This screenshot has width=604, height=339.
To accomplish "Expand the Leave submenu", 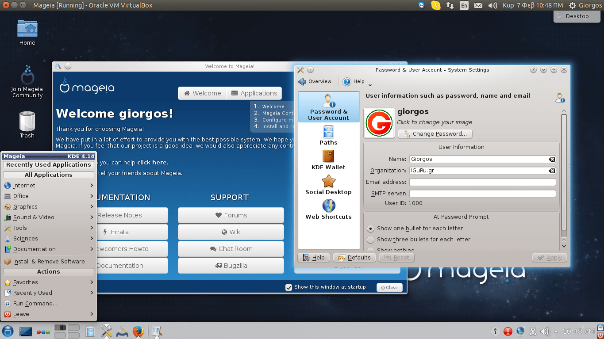I will [x=49, y=314].
